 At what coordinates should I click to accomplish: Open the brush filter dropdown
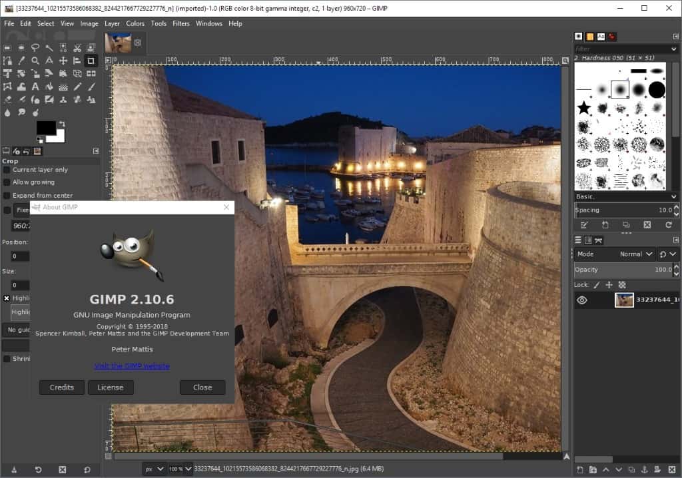(x=673, y=49)
